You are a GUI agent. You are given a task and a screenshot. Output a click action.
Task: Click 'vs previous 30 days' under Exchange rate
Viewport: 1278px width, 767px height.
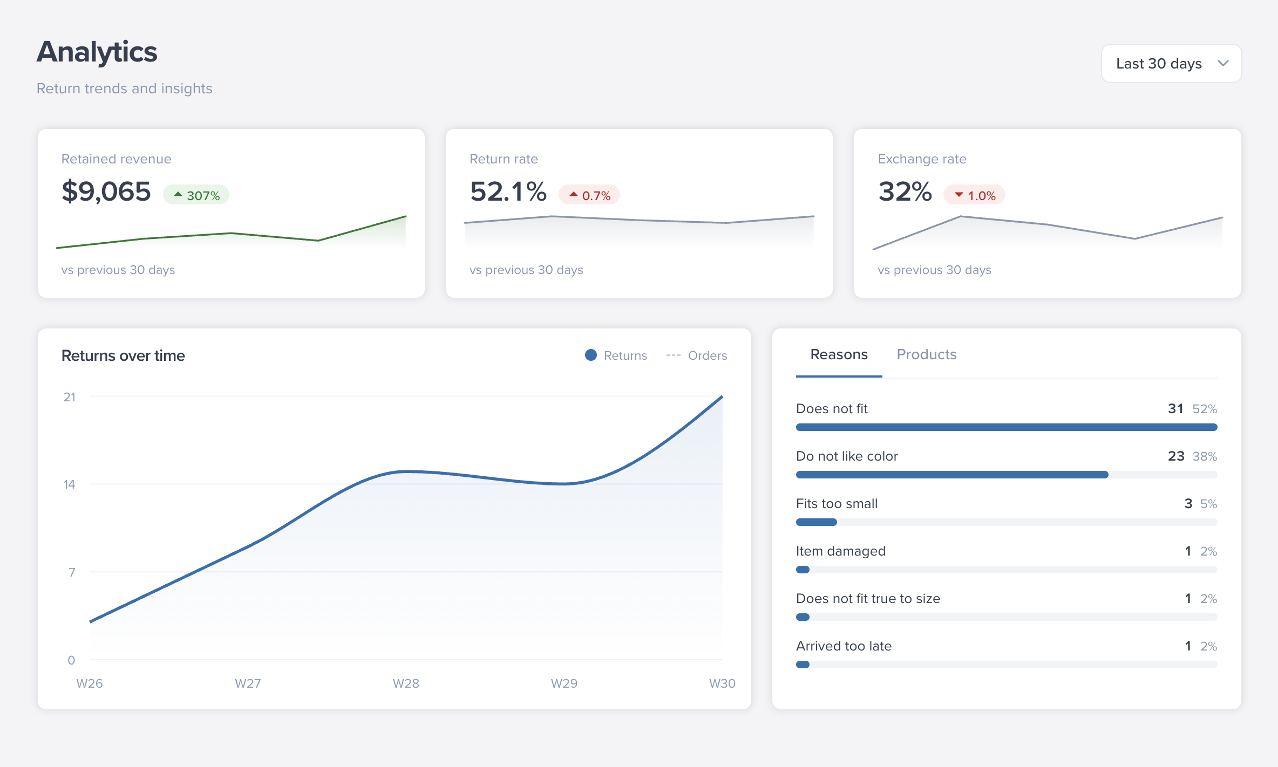pos(934,270)
